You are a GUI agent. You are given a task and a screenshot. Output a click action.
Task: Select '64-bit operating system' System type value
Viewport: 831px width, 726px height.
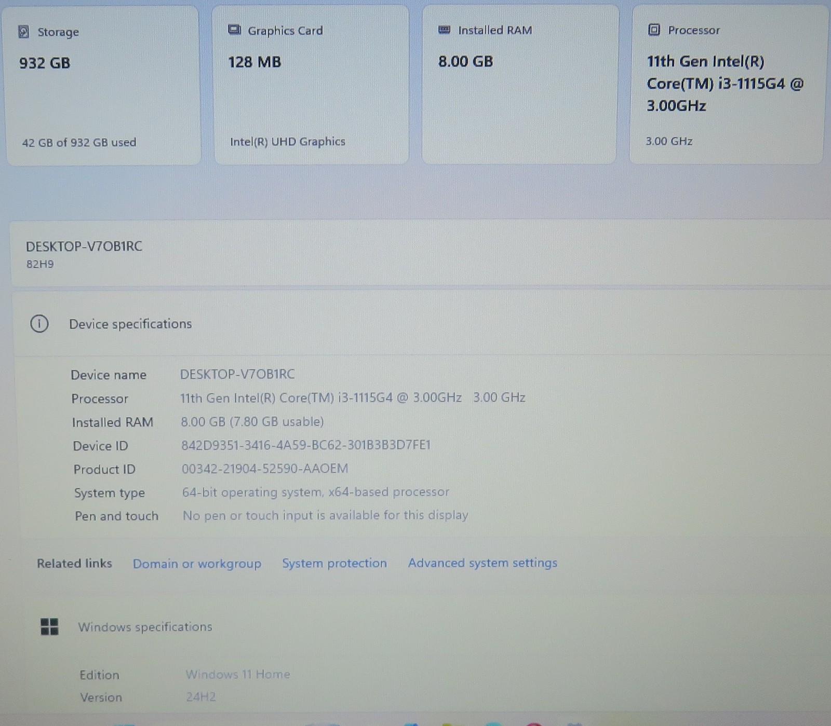316,492
